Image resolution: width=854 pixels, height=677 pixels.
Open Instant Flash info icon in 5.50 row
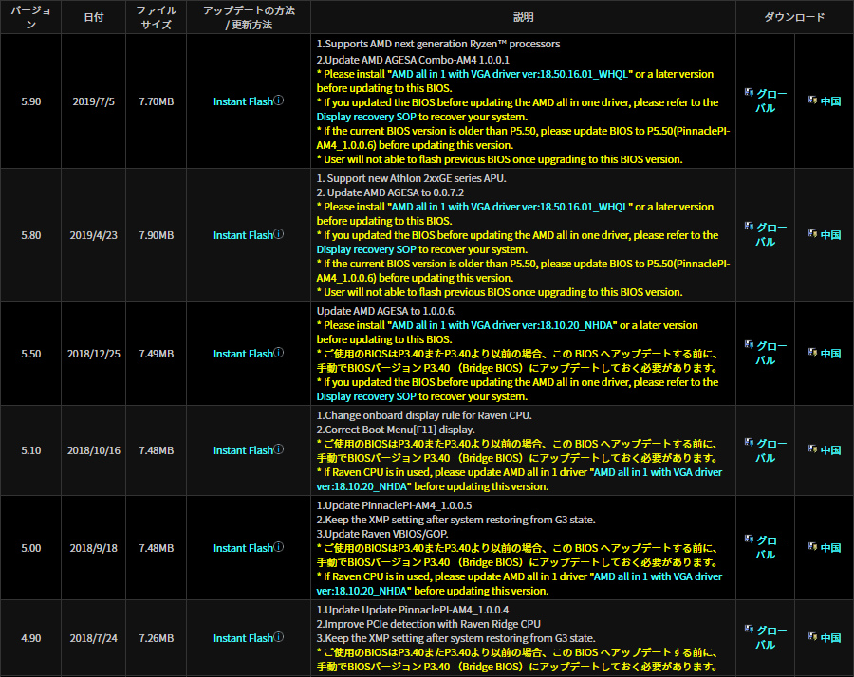(279, 353)
